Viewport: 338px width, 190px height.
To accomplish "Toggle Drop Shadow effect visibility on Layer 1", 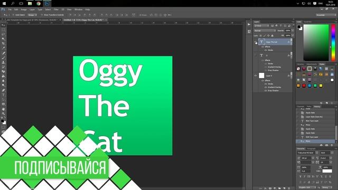I will (x=266, y=91).
